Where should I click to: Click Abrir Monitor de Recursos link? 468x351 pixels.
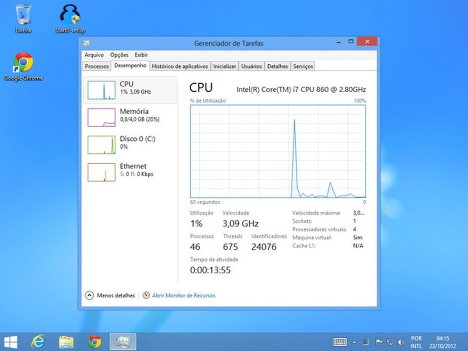[x=184, y=295]
